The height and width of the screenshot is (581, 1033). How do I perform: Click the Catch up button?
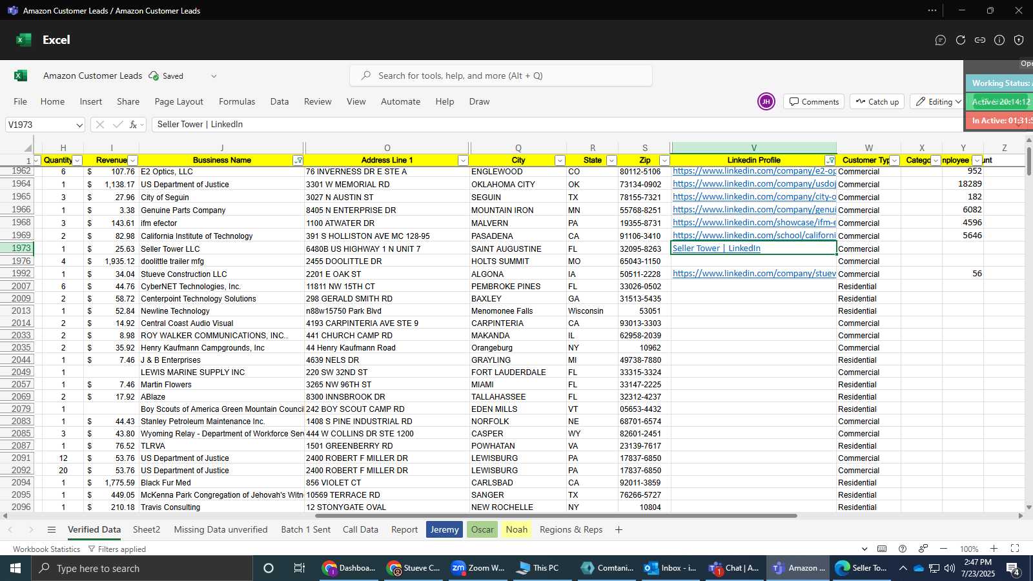click(x=877, y=102)
